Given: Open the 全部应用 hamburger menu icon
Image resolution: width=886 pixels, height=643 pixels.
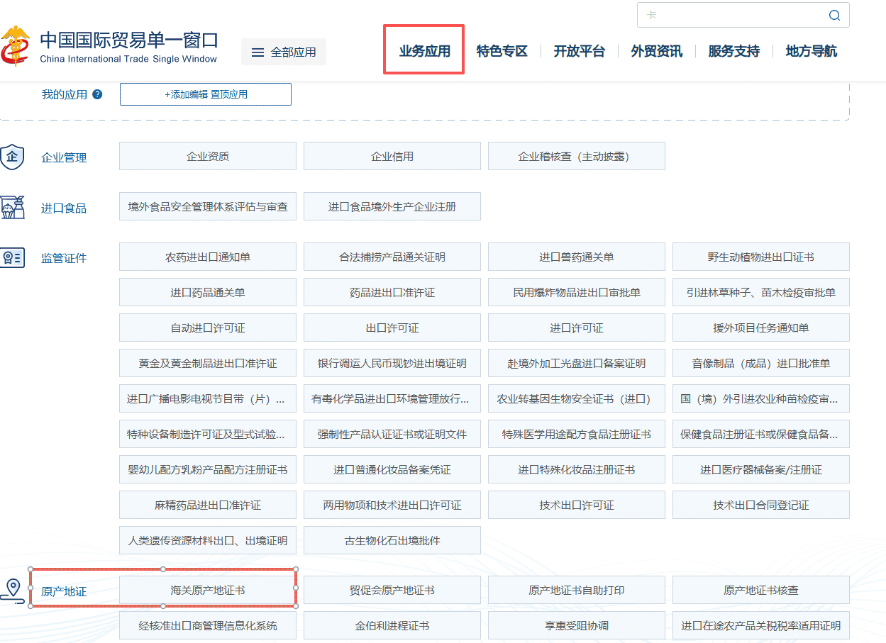Looking at the screenshot, I should (x=257, y=52).
